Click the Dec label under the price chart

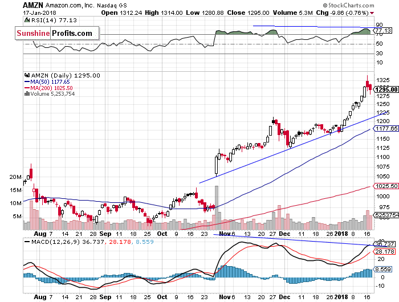point(284,234)
